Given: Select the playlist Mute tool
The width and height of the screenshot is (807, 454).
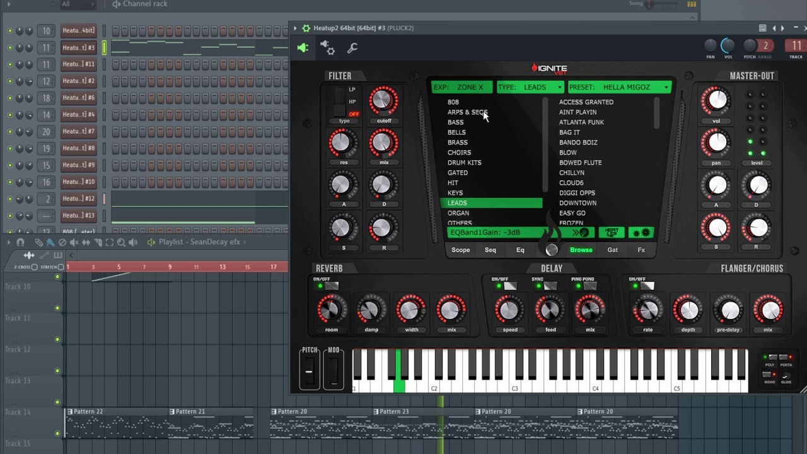Looking at the screenshot, I should click(74, 242).
